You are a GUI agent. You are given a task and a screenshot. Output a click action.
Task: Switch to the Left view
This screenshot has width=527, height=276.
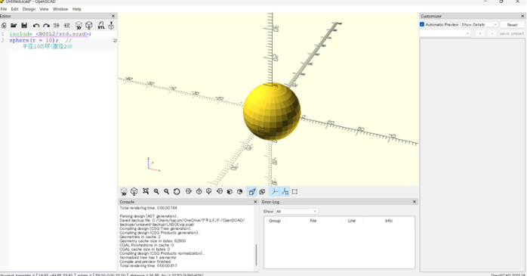220,191
